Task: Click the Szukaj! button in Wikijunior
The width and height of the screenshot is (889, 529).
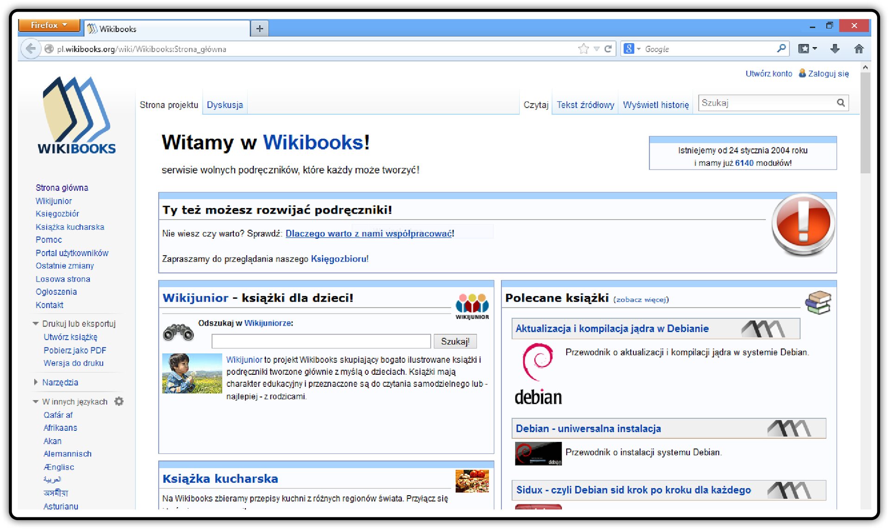Action: (455, 341)
